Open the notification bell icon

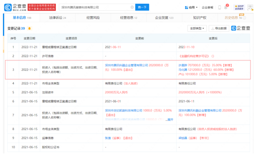click(x=226, y=8)
